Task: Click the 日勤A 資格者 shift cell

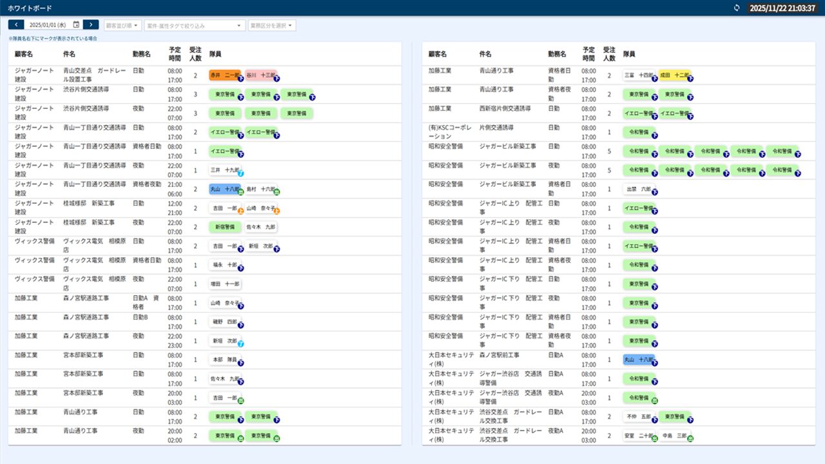Action: pyautogui.click(x=146, y=303)
